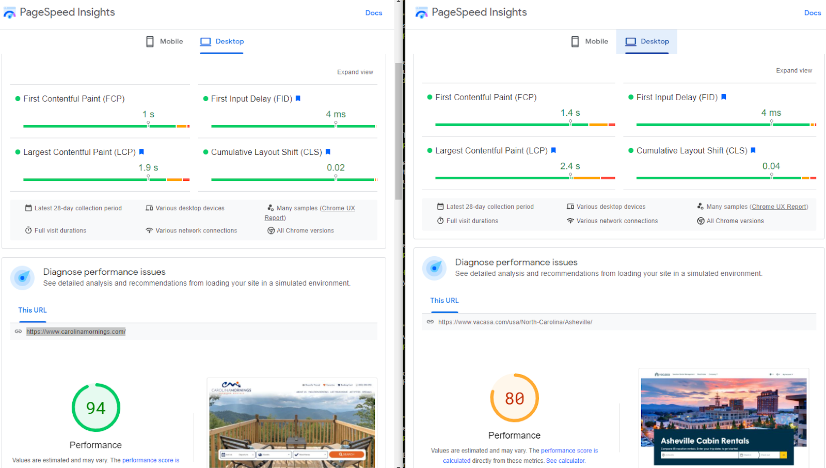
Task: Click the PageSpeed Insights logo in the right window
Action: pos(421,13)
